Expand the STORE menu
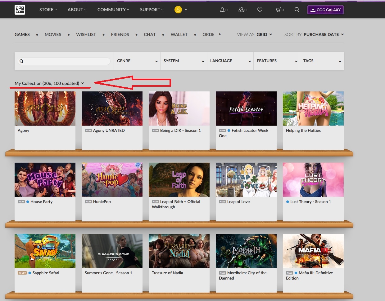Image resolution: width=385 pixels, height=301 pixels. click(x=48, y=10)
